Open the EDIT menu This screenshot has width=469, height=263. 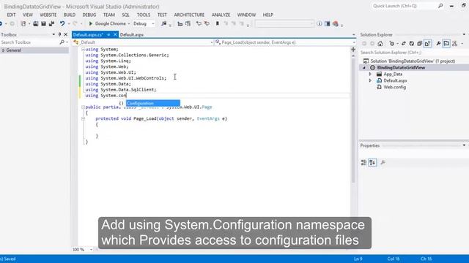tap(11, 15)
